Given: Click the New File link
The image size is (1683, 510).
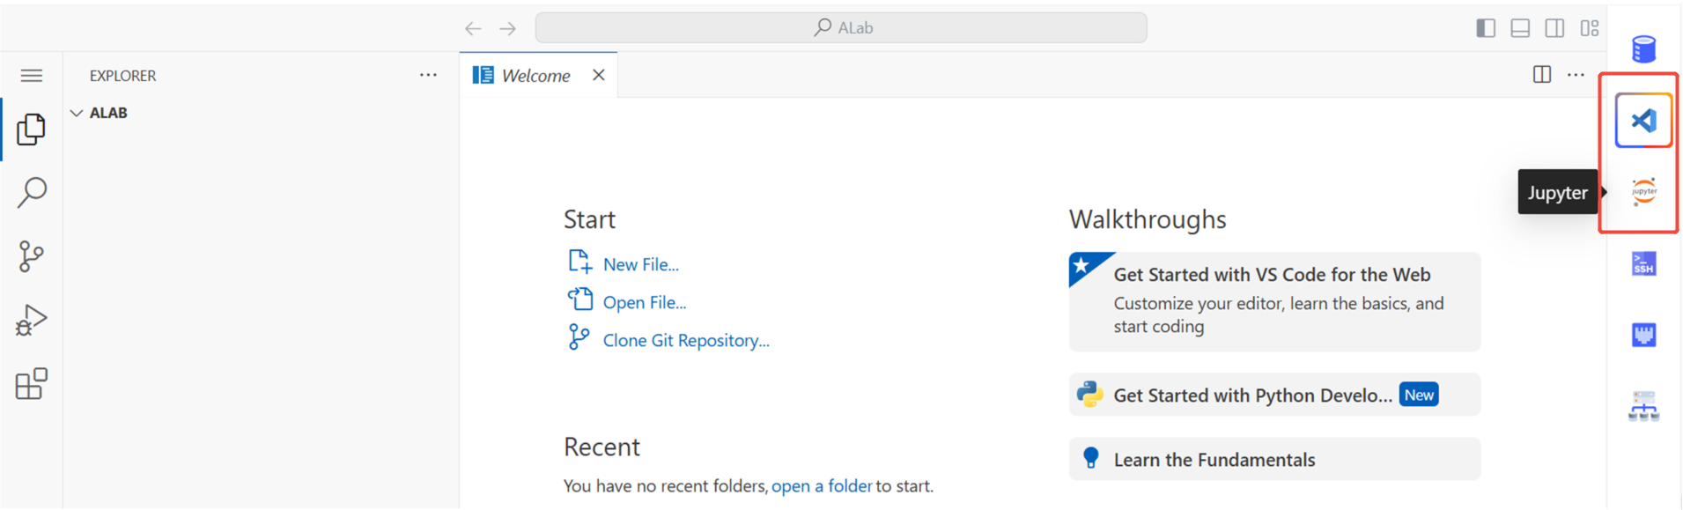Looking at the screenshot, I should point(640,265).
